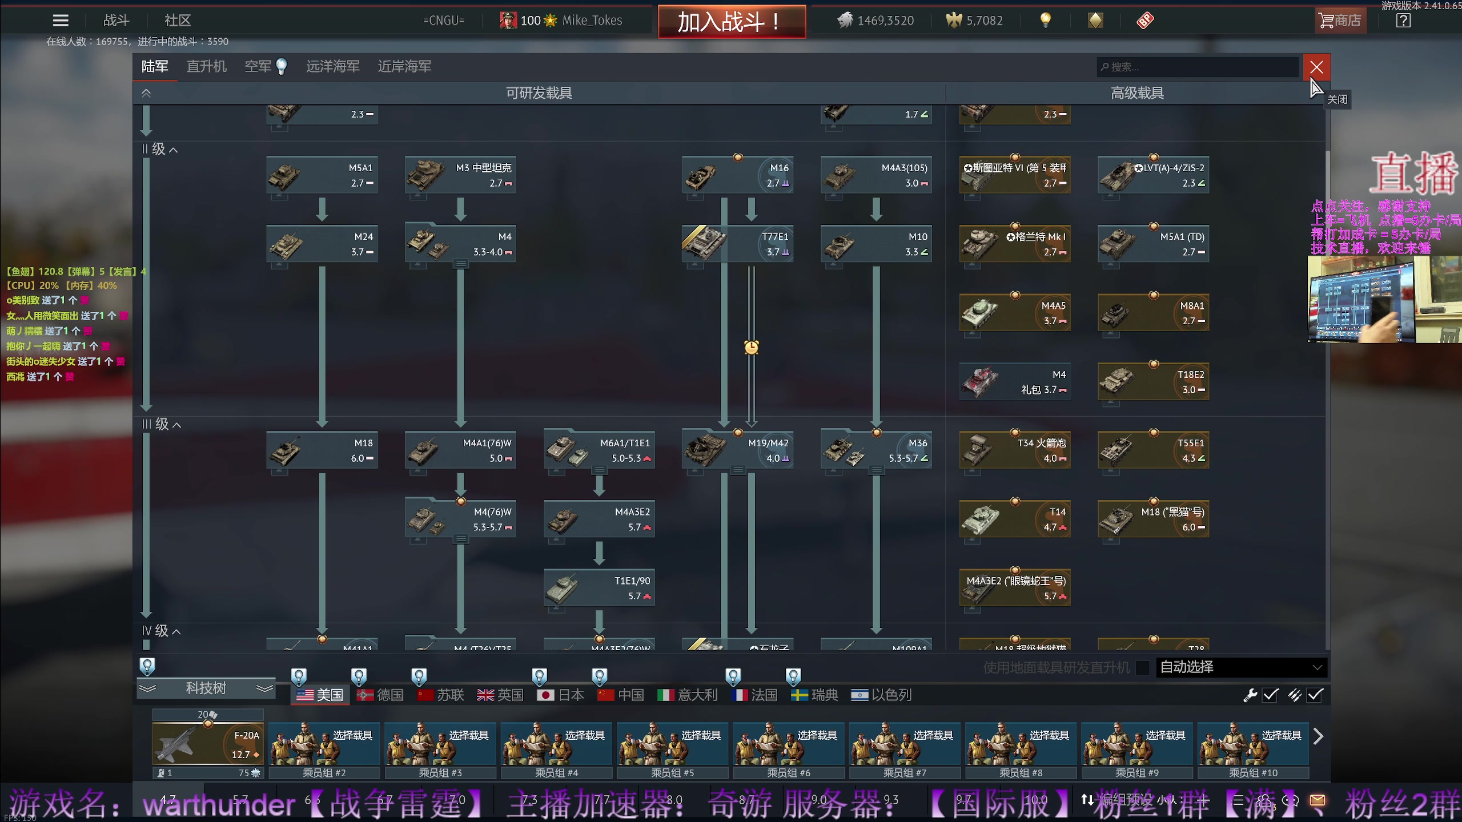Click the auto-repair wrench icon
This screenshot has width=1462, height=822.
point(1250,695)
